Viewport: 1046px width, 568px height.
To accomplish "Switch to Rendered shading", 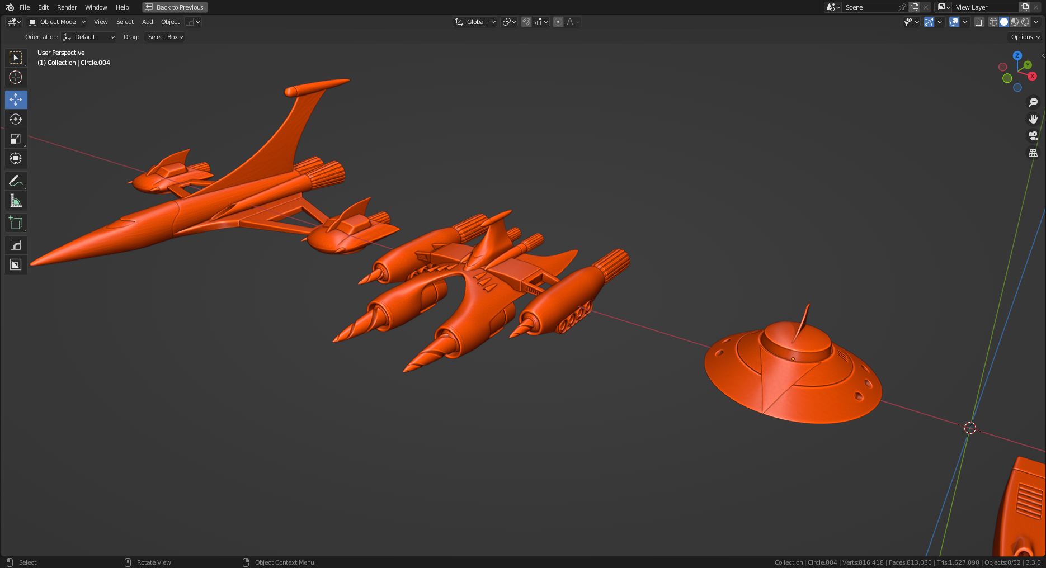I will [1025, 22].
